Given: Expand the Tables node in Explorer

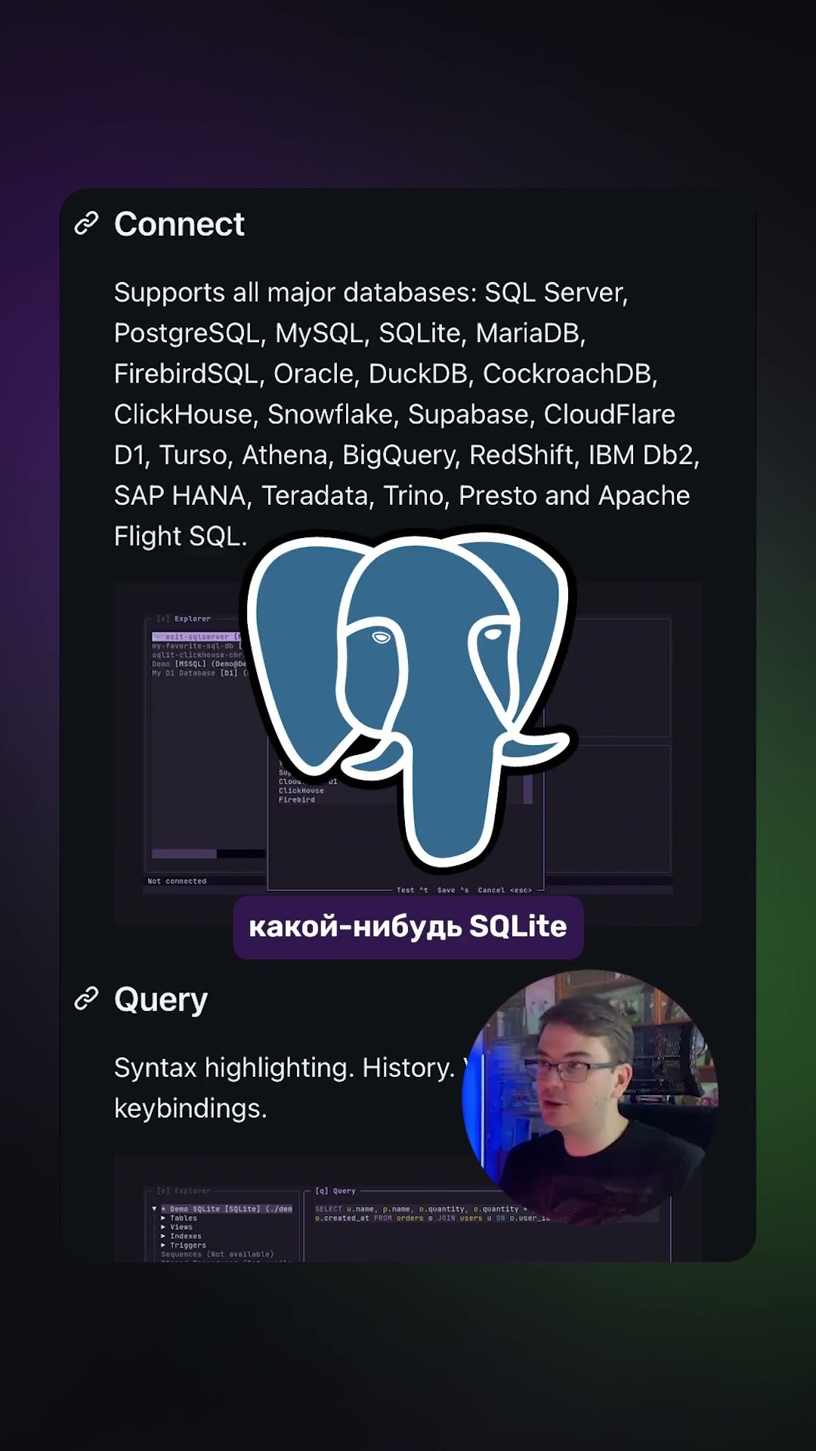Looking at the screenshot, I should coord(179,1218).
